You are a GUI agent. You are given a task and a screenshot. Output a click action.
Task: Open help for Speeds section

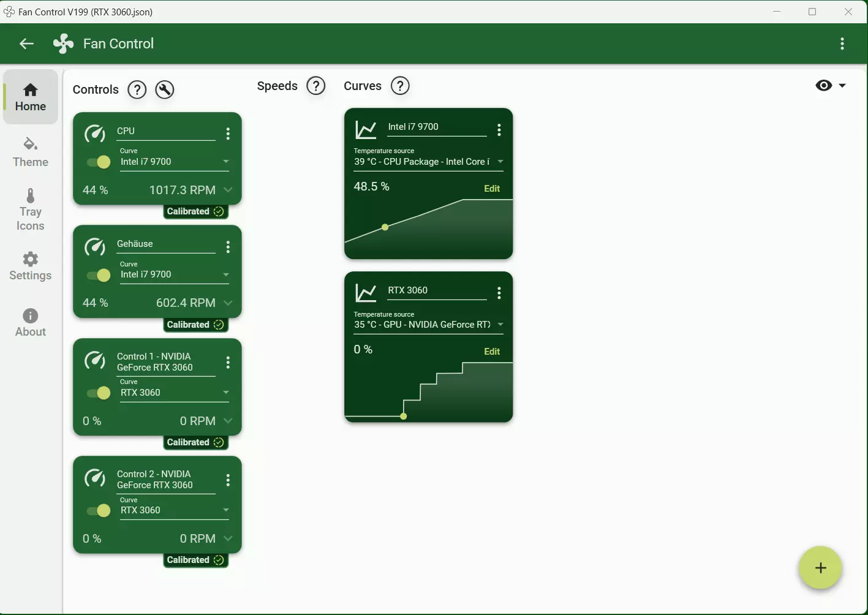pyautogui.click(x=316, y=86)
